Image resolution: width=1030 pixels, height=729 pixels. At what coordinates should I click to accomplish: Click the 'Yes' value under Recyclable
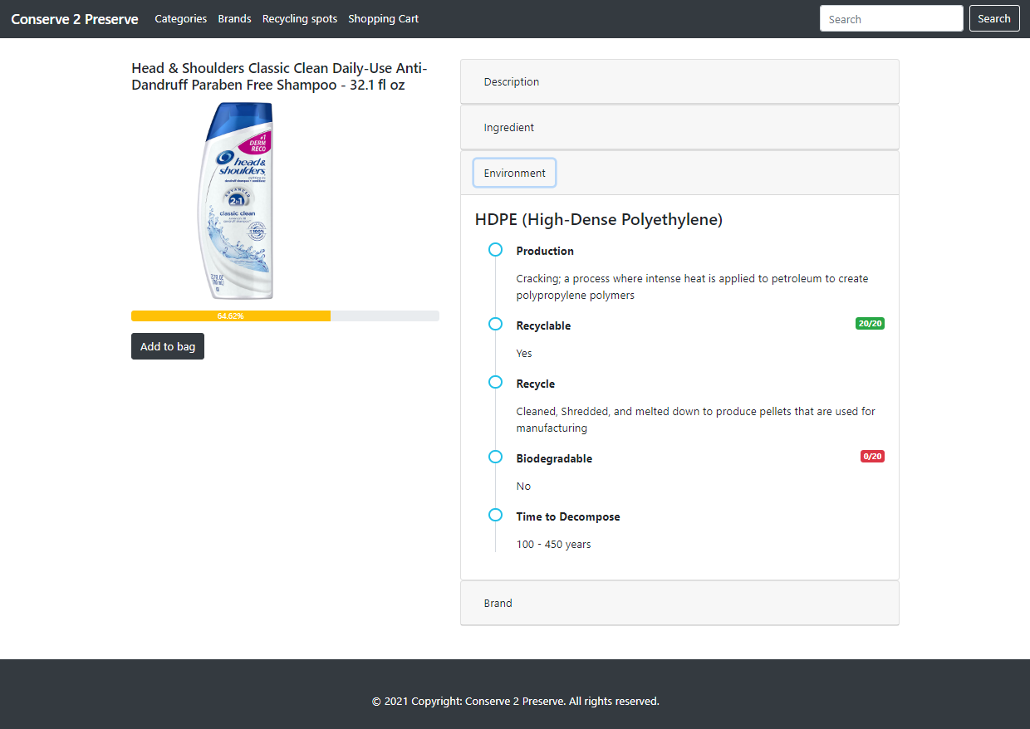coord(524,354)
